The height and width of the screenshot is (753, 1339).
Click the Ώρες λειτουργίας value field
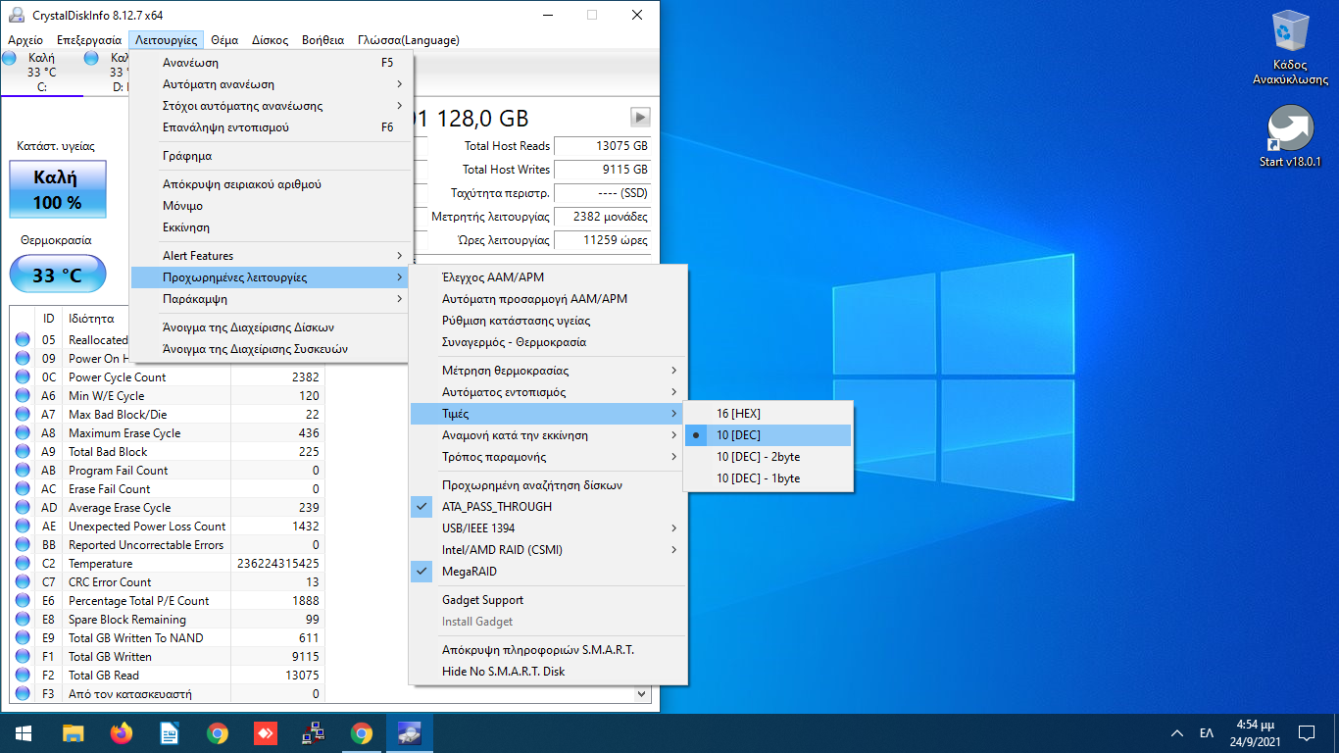[603, 240]
